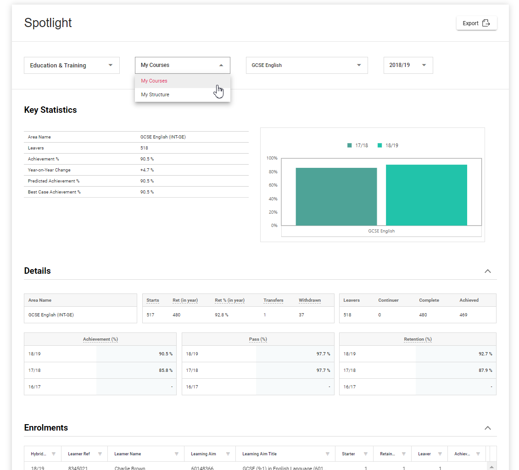The width and height of the screenshot is (519, 470).
Task: Open the GCSE English course dropdown
Action: [x=307, y=65]
